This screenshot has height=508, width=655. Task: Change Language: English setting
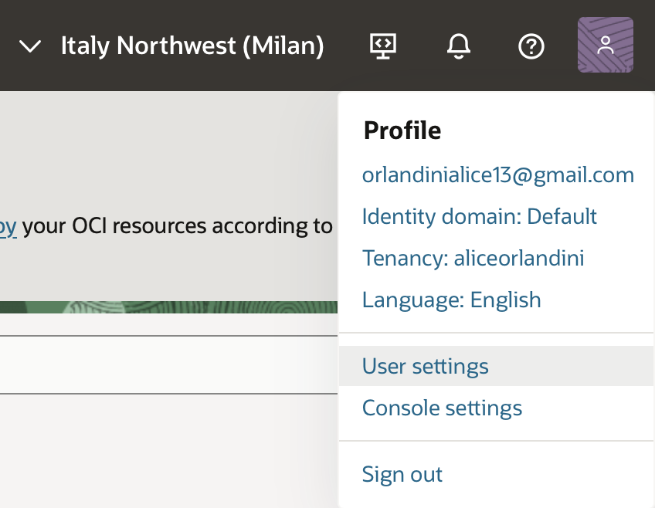[x=451, y=300]
